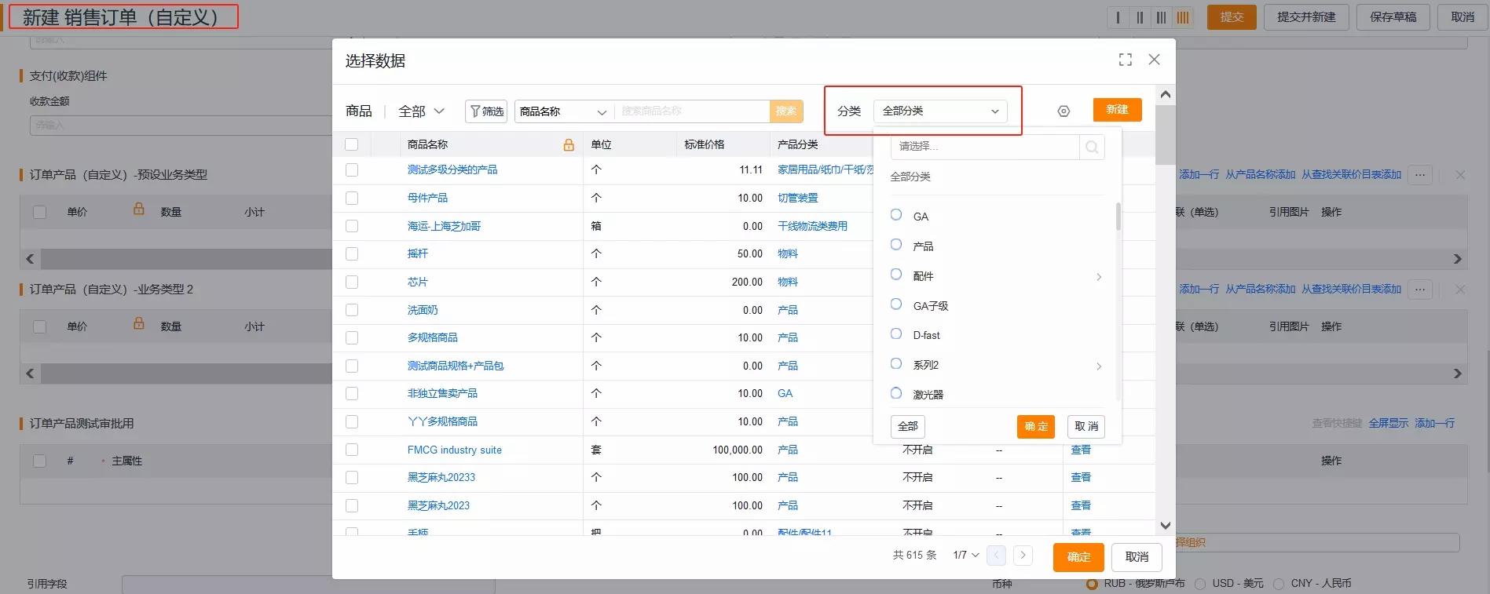The image size is (1490, 594).
Task: Open the 商品名称 search field selector
Action: (x=563, y=111)
